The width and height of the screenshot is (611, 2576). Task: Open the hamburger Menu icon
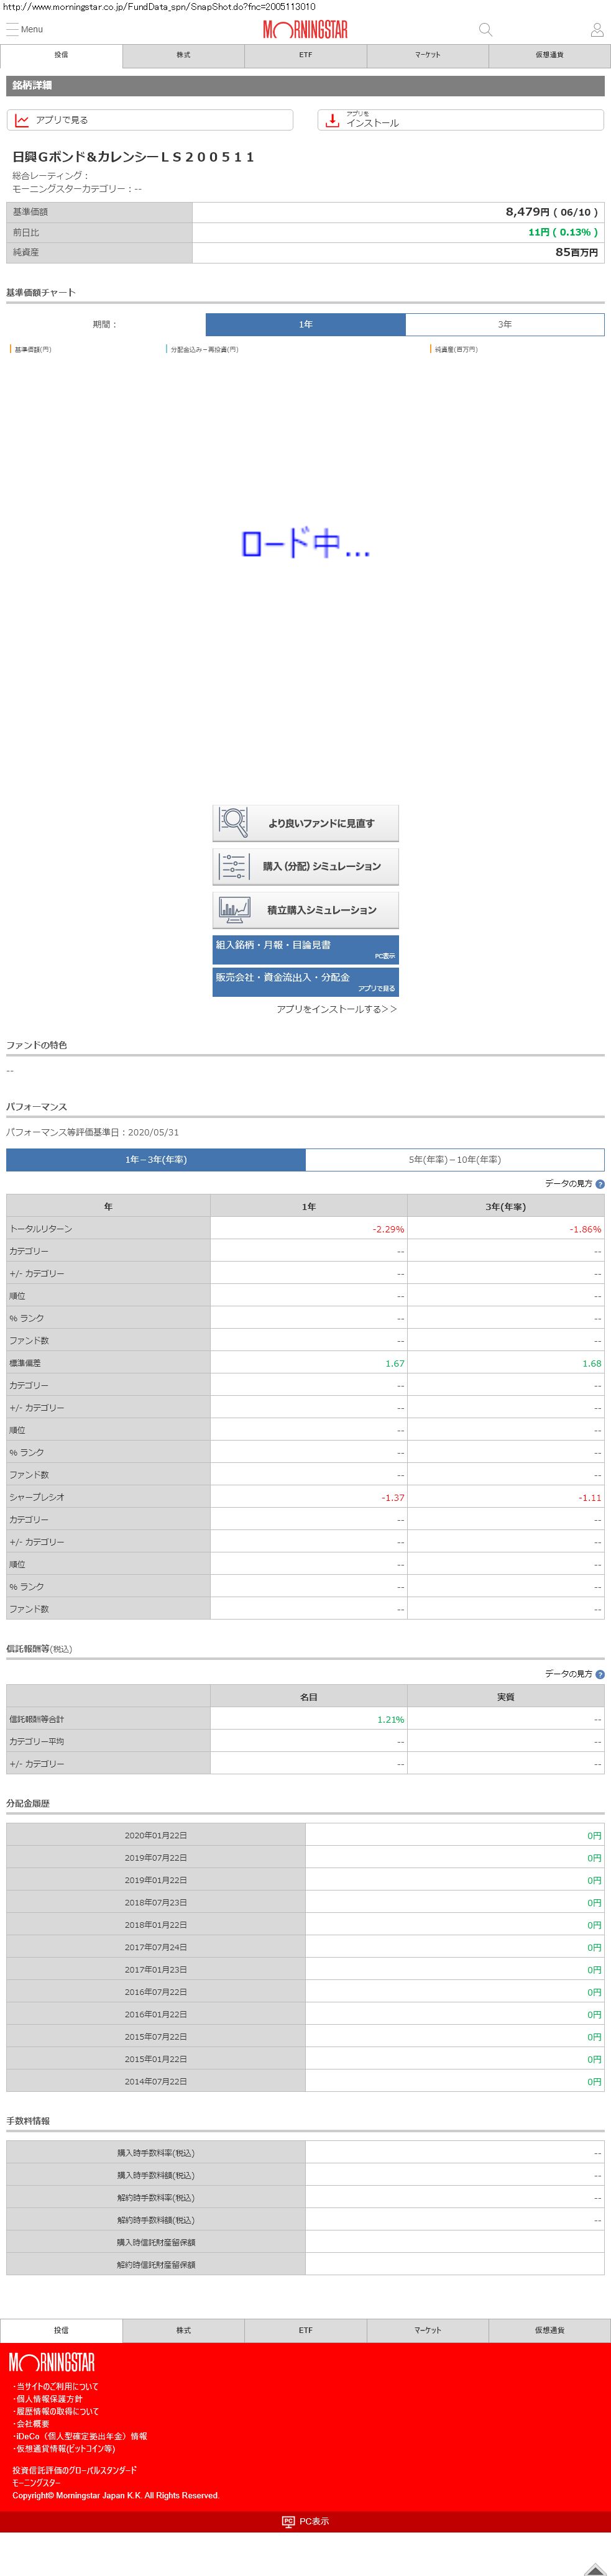(x=13, y=29)
